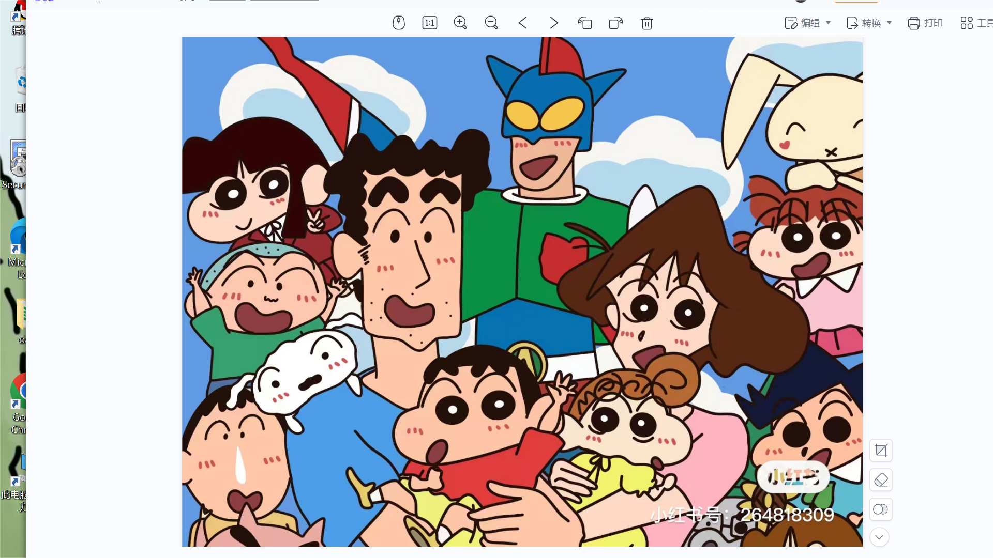Screen dimensions: 993x558
Task: Click the 打印 print button
Action: coord(925,23)
